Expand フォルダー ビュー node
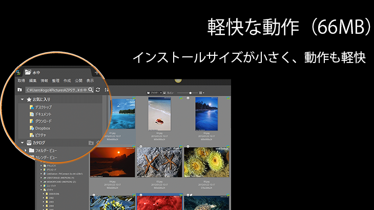Screen dimensions: 374x210 point(26,151)
